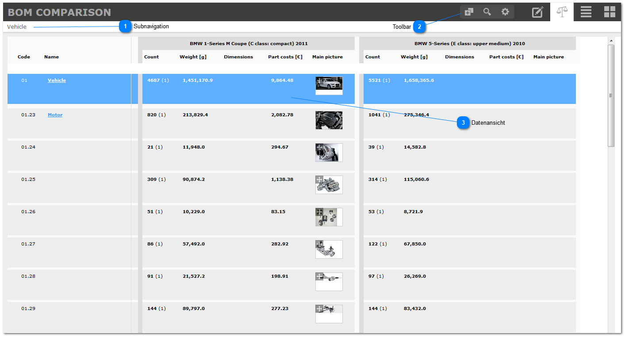625x337 pixels.
Task: Click part cost 9,864.48
Action: click(282, 80)
